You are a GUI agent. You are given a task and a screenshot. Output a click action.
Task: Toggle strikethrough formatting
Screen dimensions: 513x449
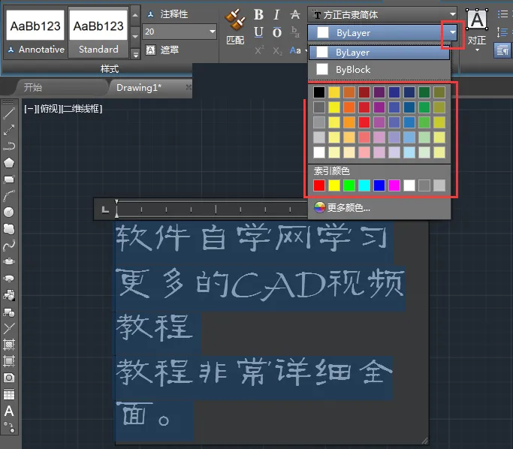point(295,14)
